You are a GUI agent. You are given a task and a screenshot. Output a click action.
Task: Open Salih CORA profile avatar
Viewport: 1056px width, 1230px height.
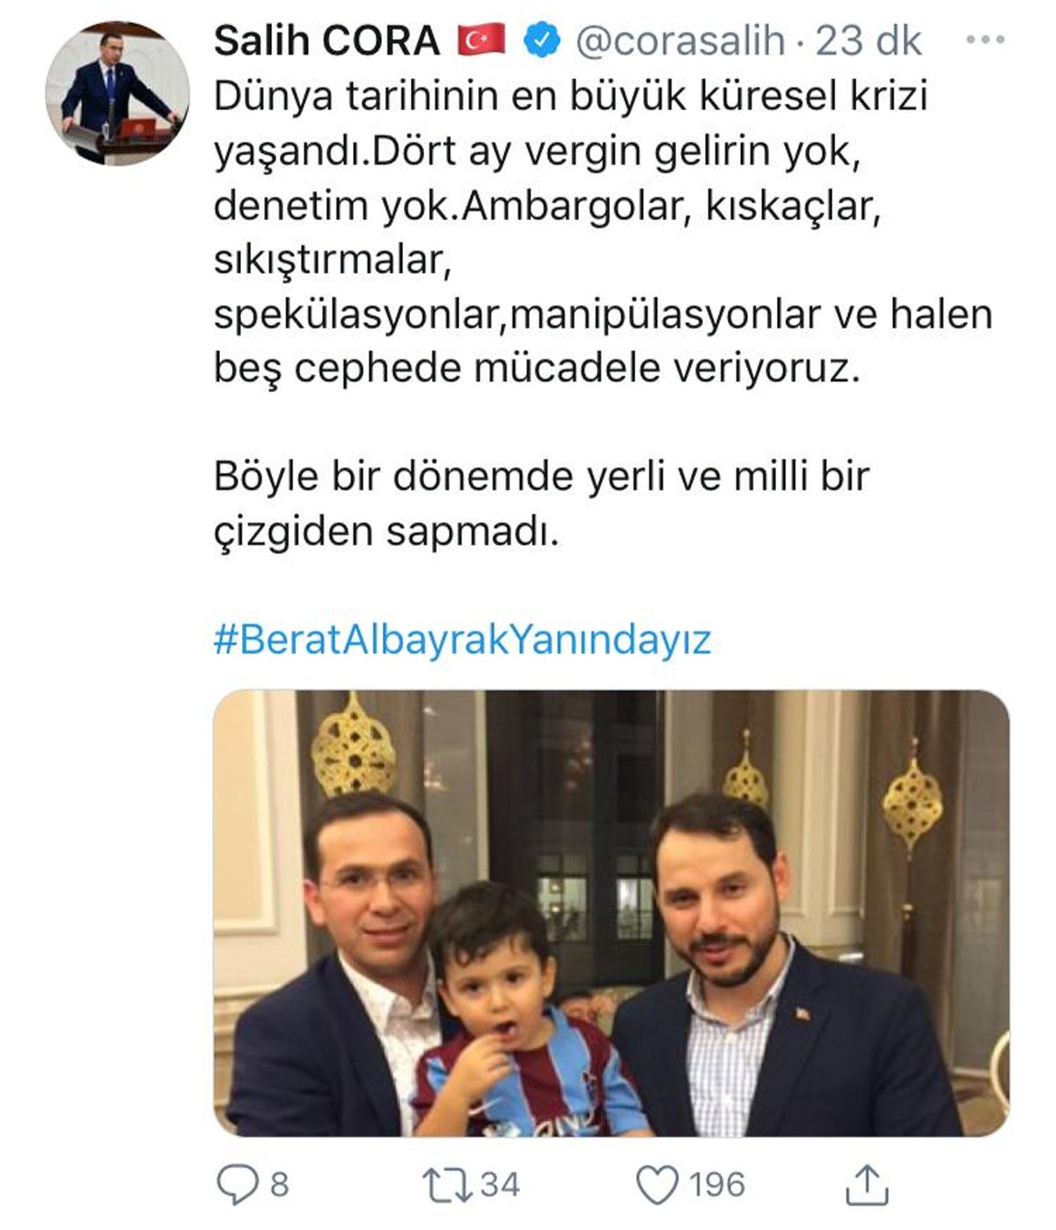pos(118,93)
